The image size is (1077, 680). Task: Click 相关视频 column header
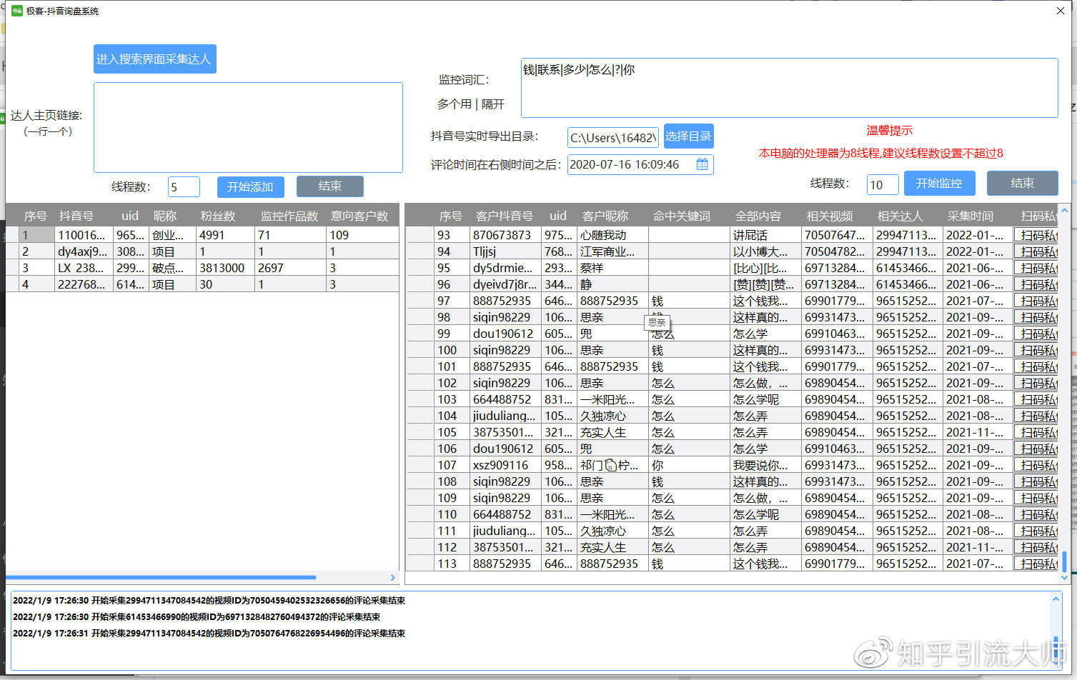[830, 216]
